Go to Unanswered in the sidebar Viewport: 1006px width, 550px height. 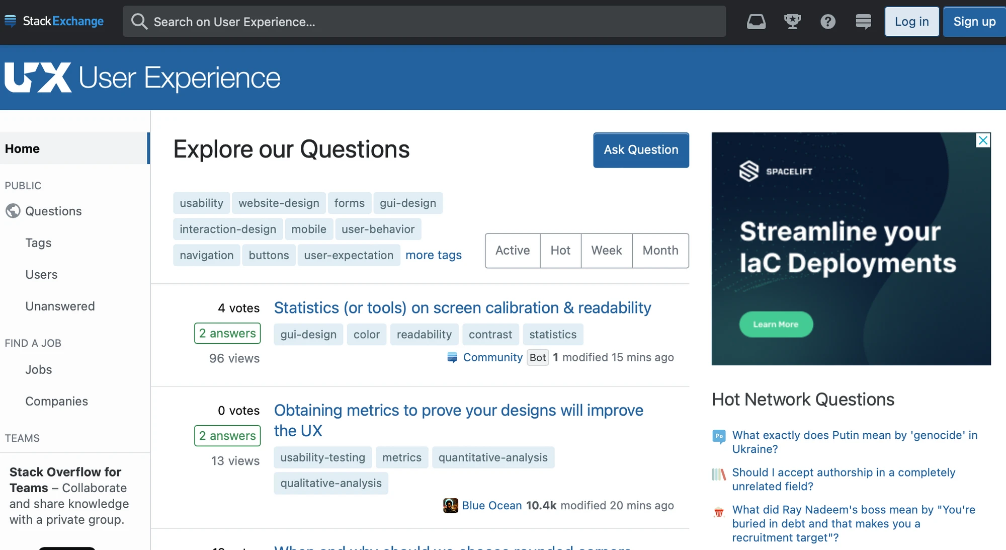click(x=60, y=306)
